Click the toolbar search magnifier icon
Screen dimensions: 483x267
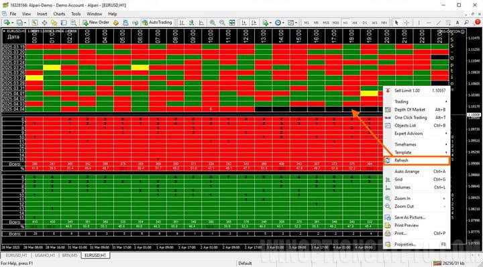pos(467,23)
